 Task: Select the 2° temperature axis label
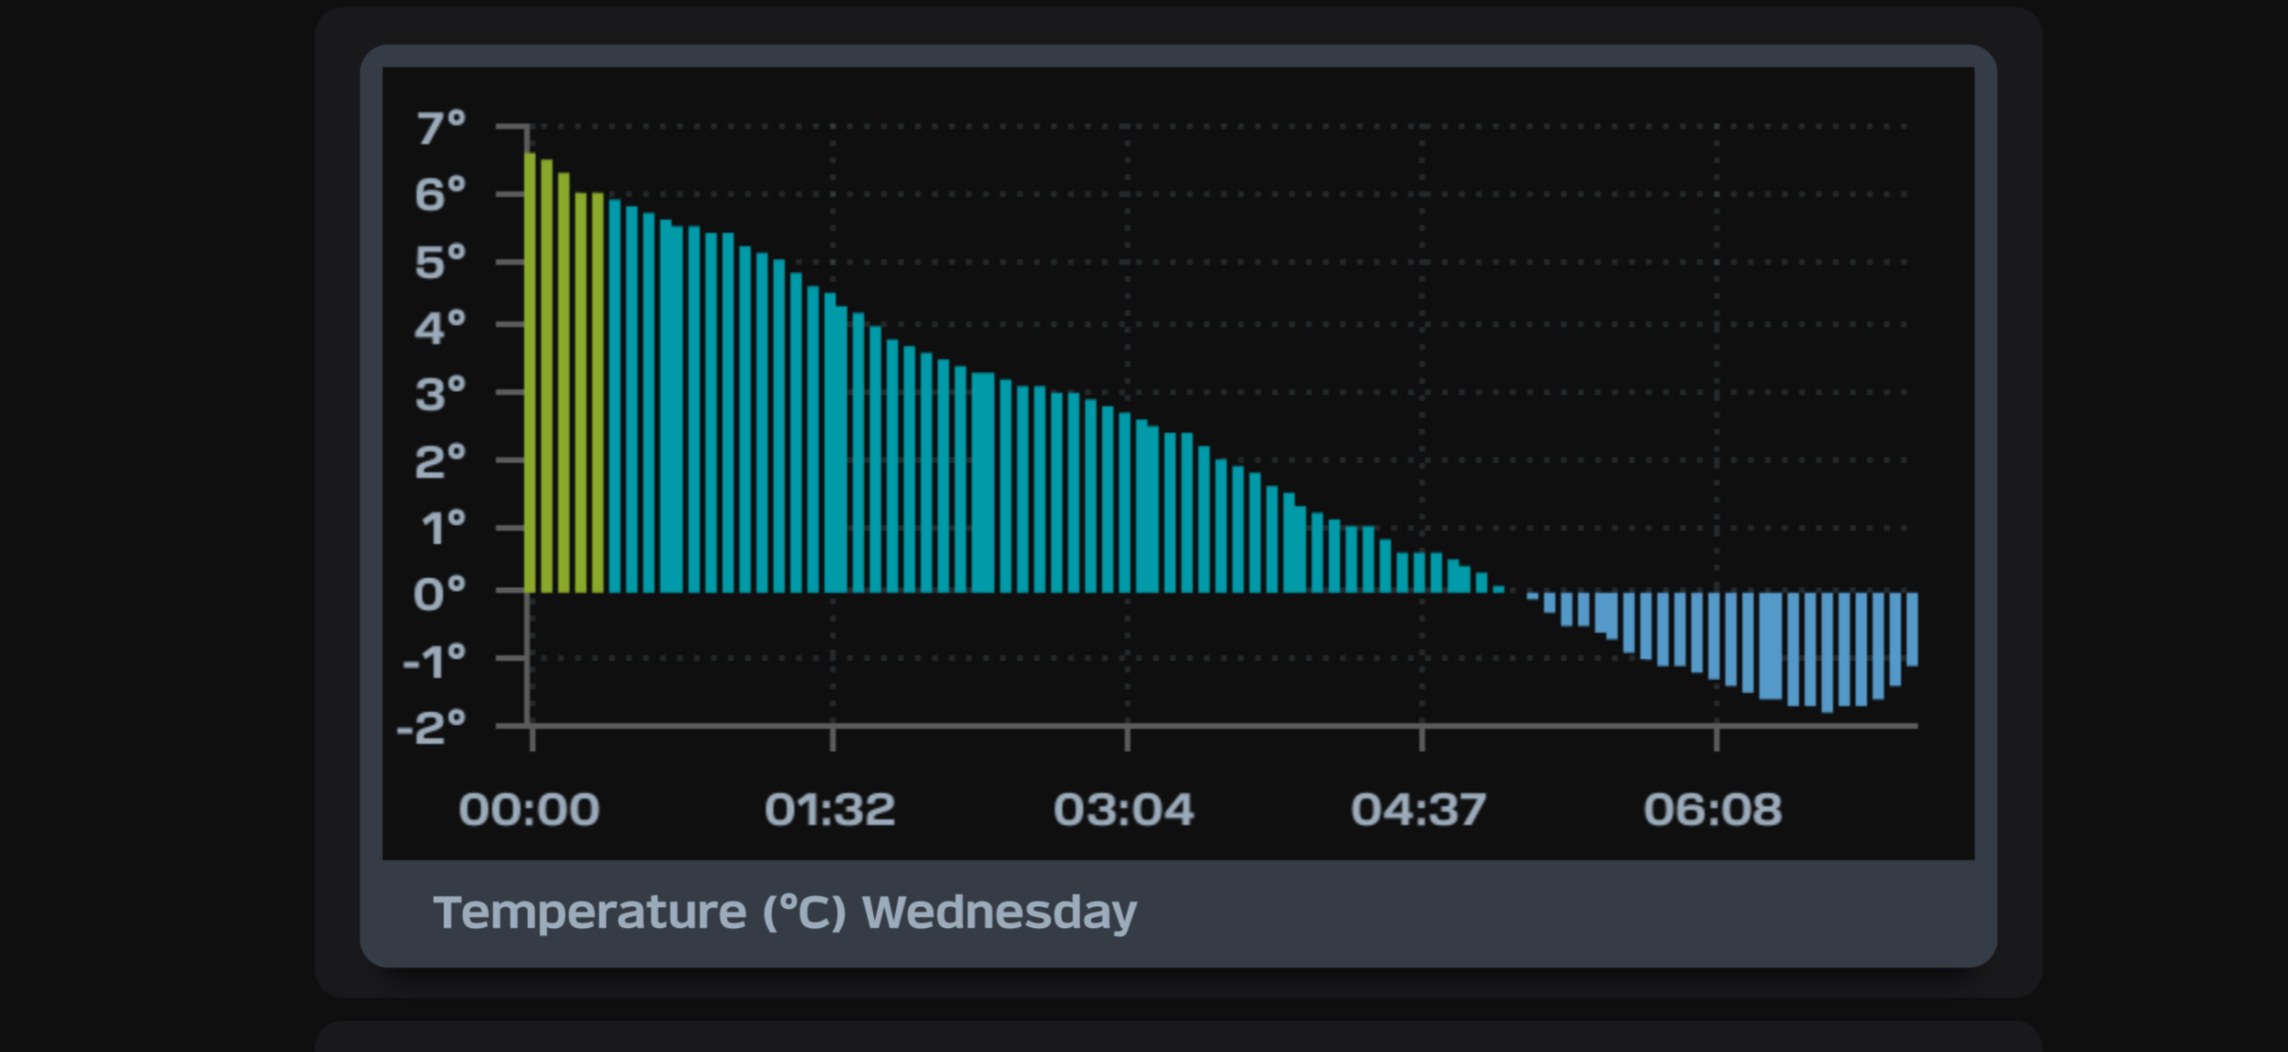440,461
